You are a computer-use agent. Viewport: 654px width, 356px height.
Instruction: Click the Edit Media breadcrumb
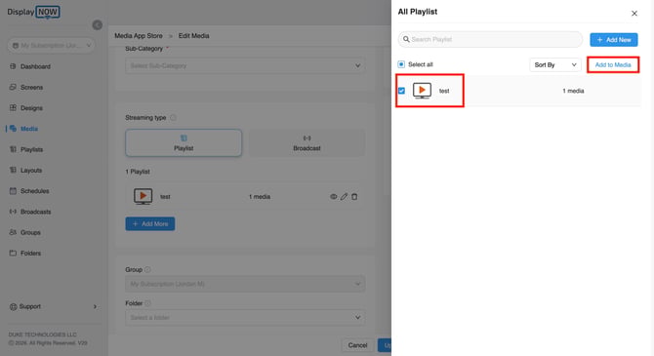point(194,36)
